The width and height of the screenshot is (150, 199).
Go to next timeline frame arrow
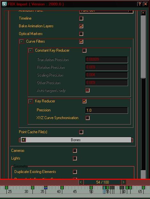tap(124, 182)
